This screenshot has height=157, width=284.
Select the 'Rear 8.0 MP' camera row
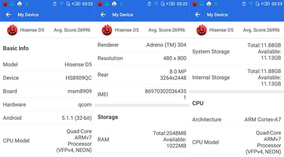[x=142, y=75]
